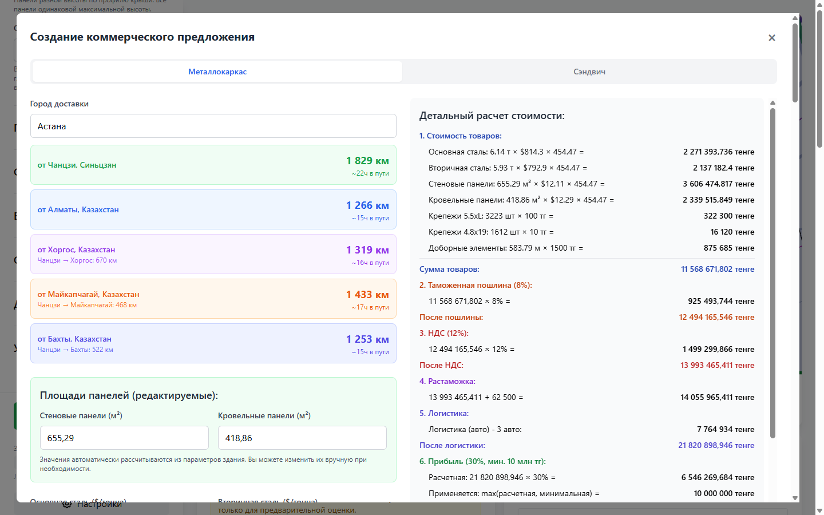824x515 pixels.
Task: Switch to the Сэндвич tab
Action: tap(589, 72)
